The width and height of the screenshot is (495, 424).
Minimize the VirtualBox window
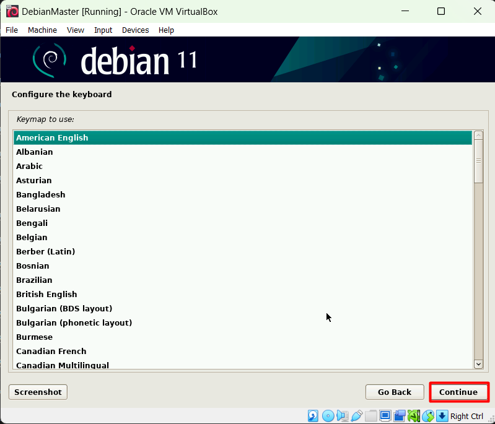pyautogui.click(x=405, y=11)
